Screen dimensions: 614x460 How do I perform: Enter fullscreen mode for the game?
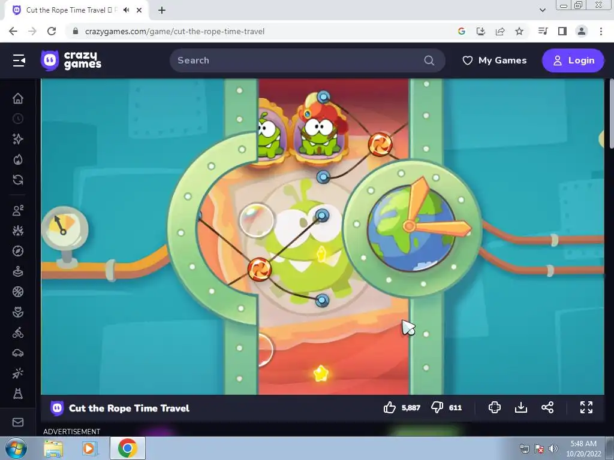[586, 407]
